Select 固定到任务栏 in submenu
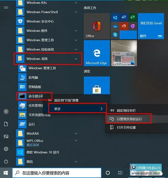 (137, 110)
